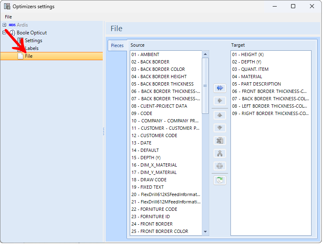Select '23 - FORNITURE ID' source row
The image size is (323, 246).
coord(166,217)
